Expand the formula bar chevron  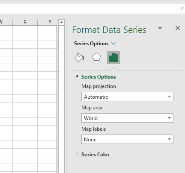182,8
